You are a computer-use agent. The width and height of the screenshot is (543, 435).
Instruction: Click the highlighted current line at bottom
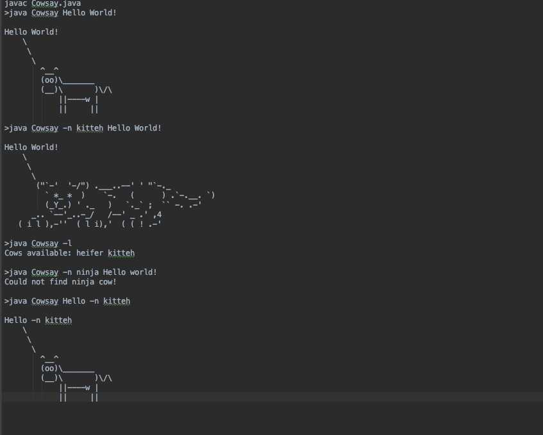272,397
